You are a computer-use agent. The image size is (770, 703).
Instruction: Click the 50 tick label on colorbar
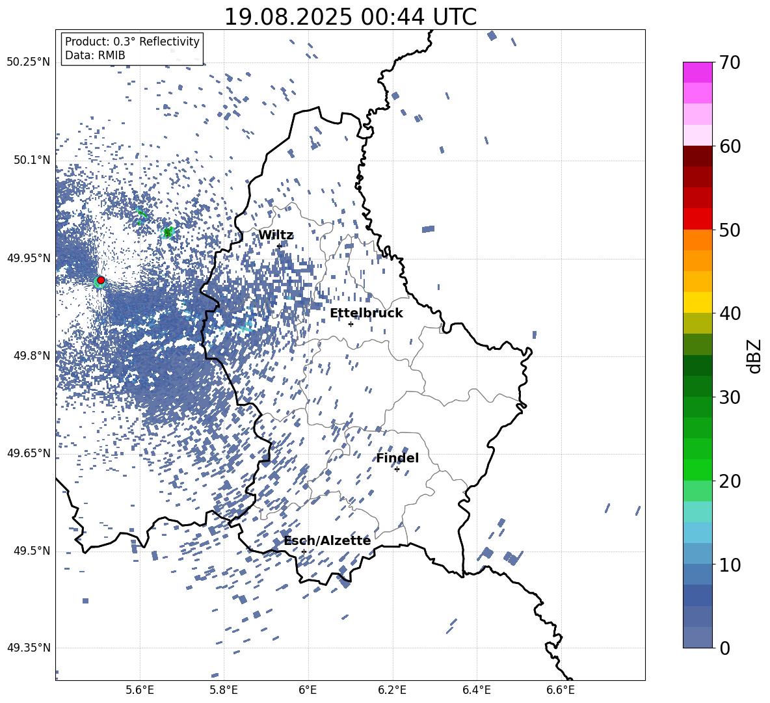[730, 230]
